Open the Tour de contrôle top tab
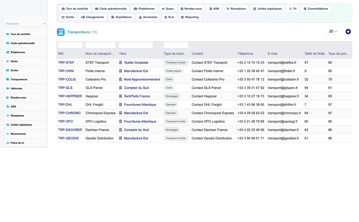The height and width of the screenshot is (222, 359). (75, 9)
